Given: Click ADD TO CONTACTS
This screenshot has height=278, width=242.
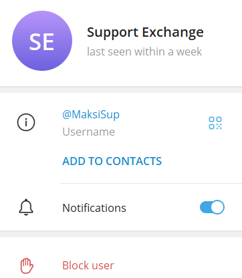Looking at the screenshot, I should [x=112, y=161].
